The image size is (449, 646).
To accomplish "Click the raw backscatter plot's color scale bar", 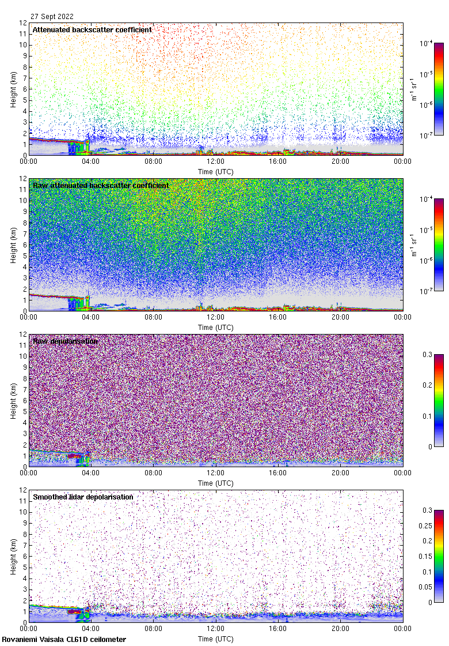I will [x=439, y=245].
